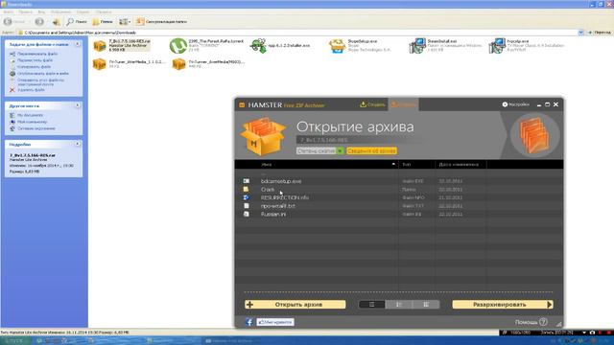Click the exe icon next to bdcamsetup.exe

tap(246, 181)
